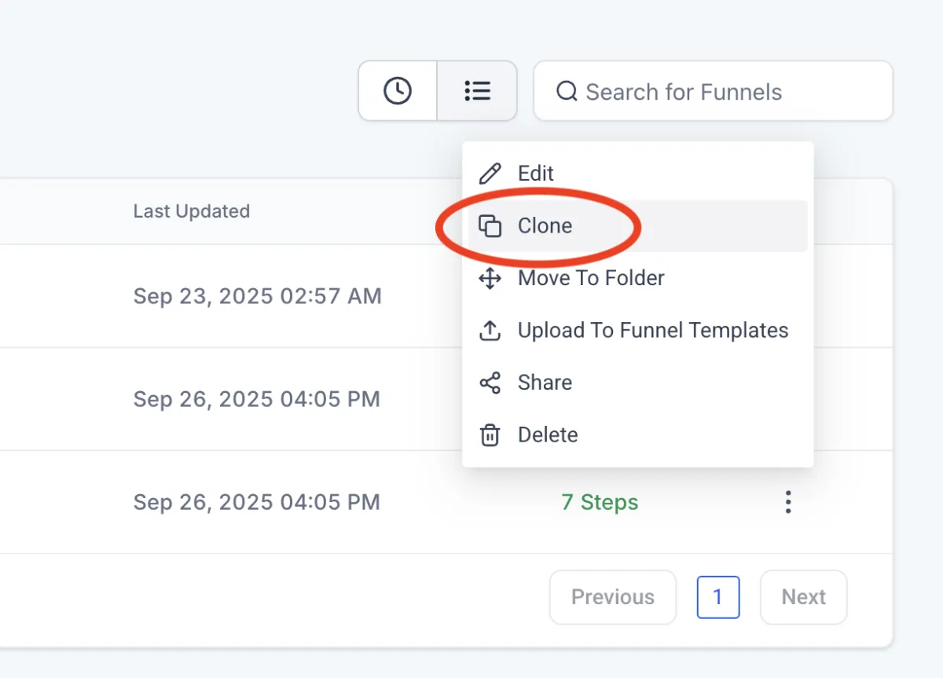Select Move To Folder option
This screenshot has width=943, height=678.
click(x=591, y=278)
